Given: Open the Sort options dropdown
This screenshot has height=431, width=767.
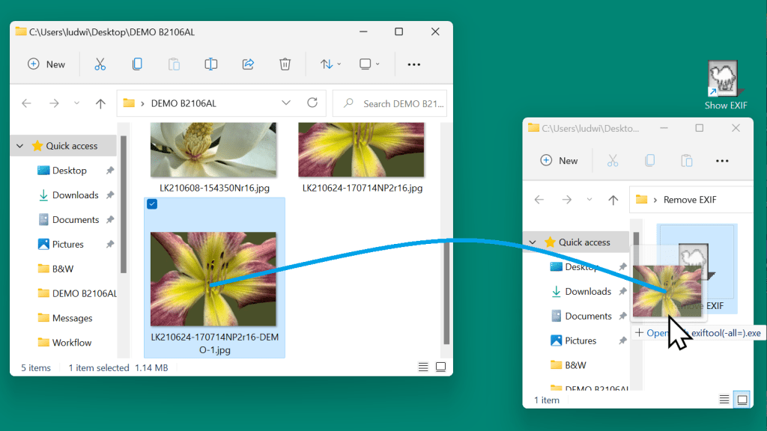Looking at the screenshot, I should [330, 64].
